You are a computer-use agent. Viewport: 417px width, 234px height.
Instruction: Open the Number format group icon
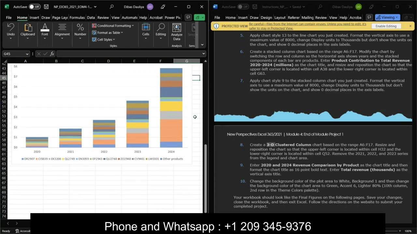click(80, 27)
